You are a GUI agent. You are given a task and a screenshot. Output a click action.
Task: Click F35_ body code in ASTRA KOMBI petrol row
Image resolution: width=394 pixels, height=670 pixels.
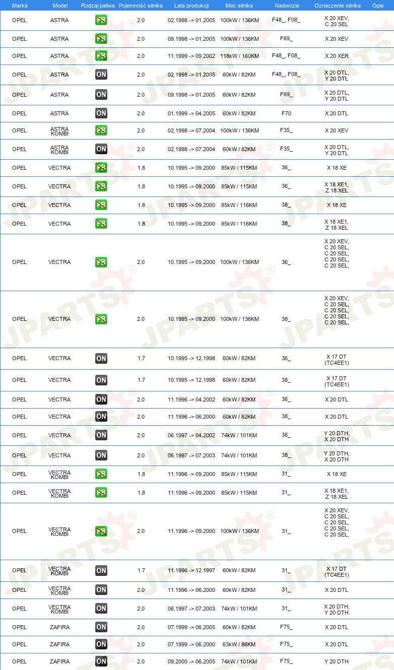(286, 130)
